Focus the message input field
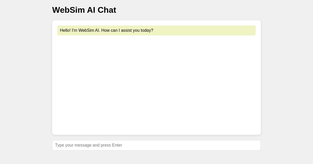 [x=156, y=145]
